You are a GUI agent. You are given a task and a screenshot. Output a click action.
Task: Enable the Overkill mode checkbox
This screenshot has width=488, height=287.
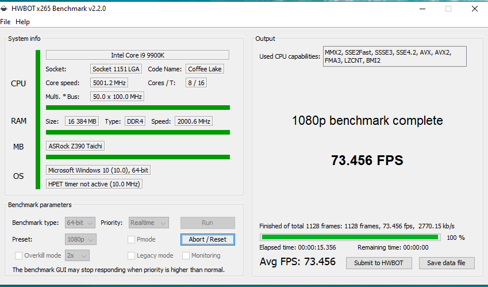click(18, 255)
